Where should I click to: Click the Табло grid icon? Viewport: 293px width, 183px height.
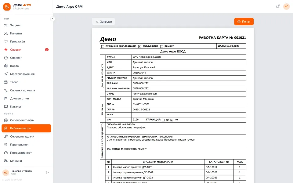6,82
